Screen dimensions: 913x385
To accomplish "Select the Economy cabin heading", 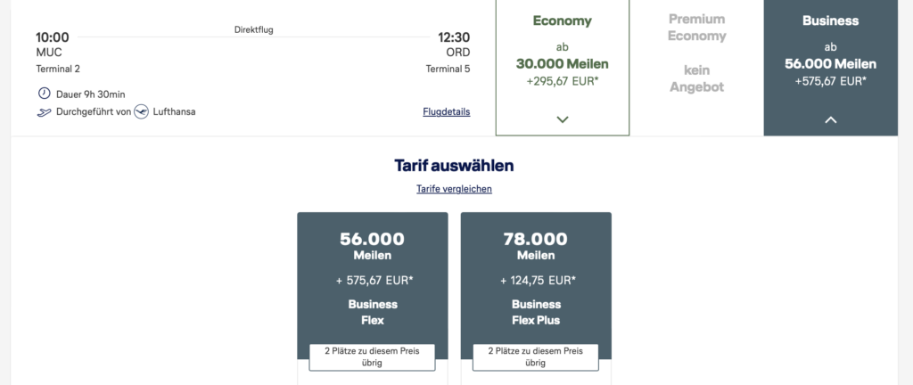I will 562,21.
